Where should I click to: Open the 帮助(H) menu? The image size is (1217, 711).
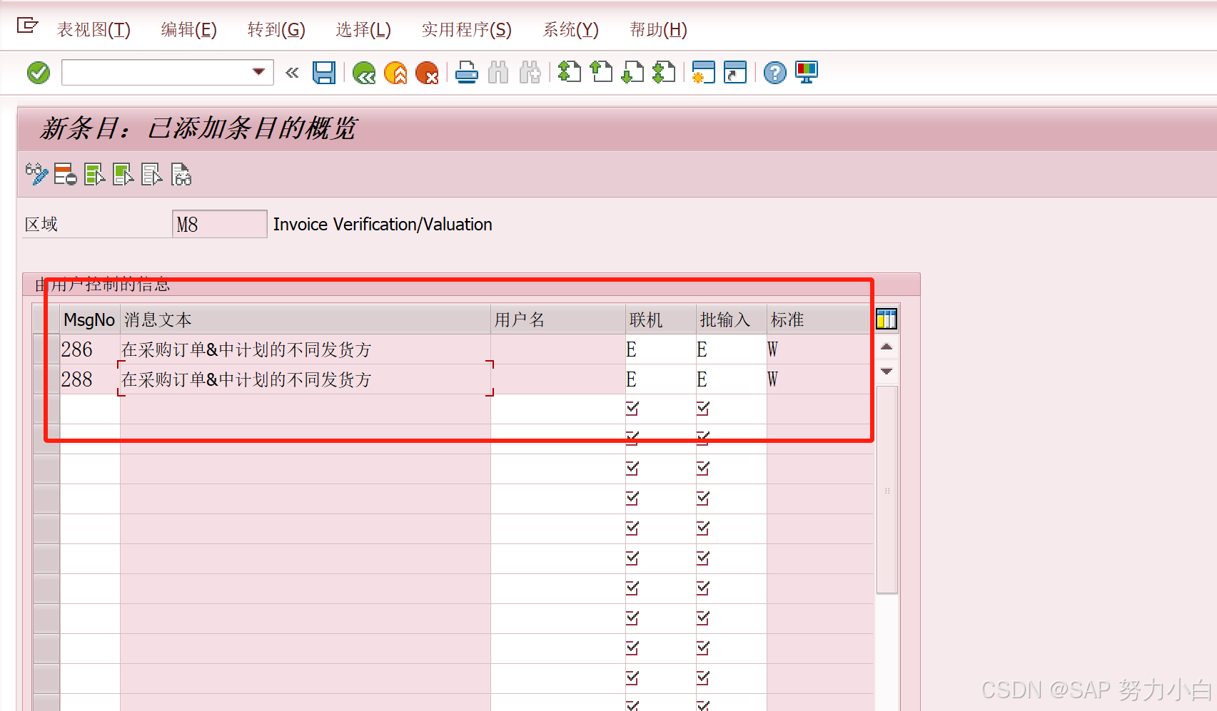[658, 29]
